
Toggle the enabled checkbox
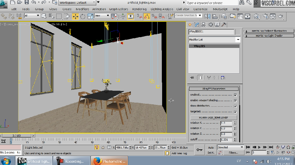point(235,95)
